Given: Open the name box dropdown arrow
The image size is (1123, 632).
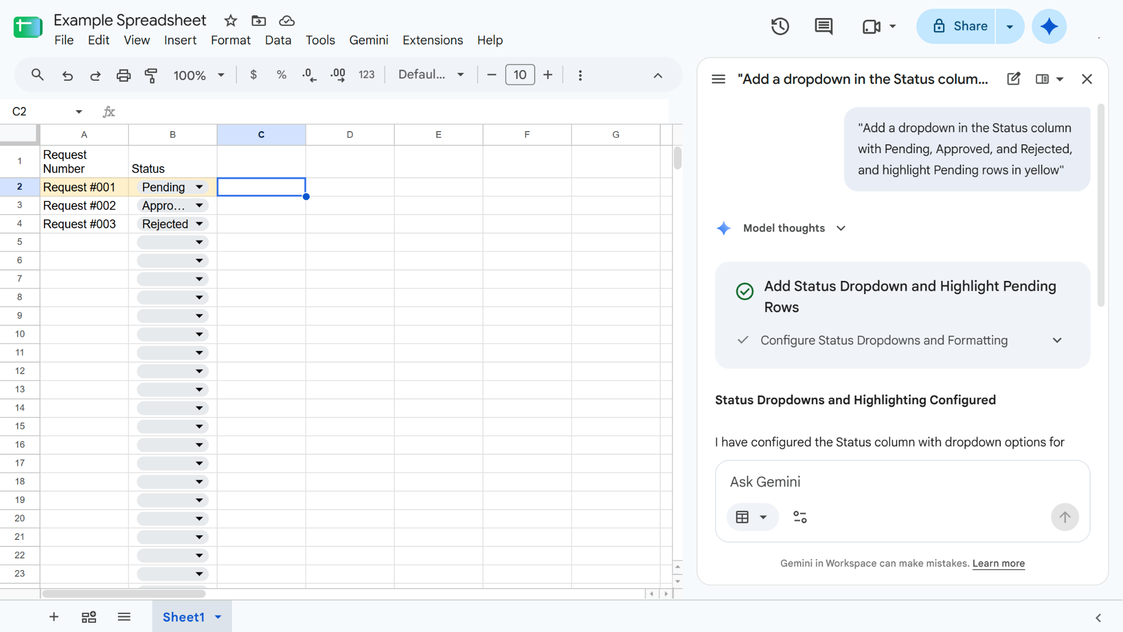Looking at the screenshot, I should coord(79,112).
